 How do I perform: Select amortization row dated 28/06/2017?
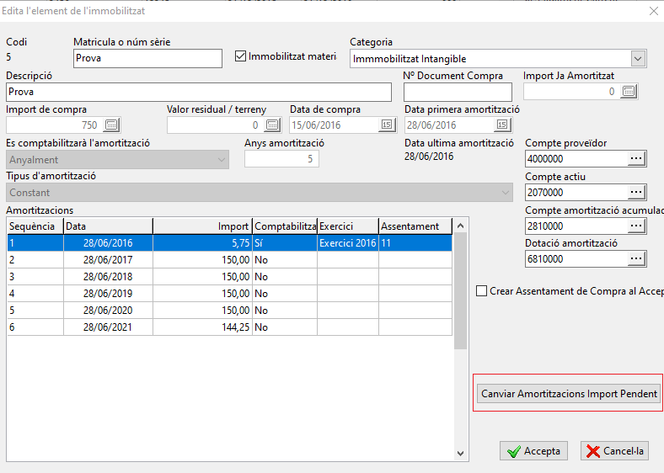[x=229, y=260]
